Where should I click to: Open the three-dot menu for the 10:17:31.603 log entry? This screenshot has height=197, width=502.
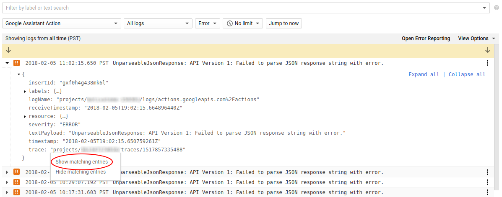[487, 192]
